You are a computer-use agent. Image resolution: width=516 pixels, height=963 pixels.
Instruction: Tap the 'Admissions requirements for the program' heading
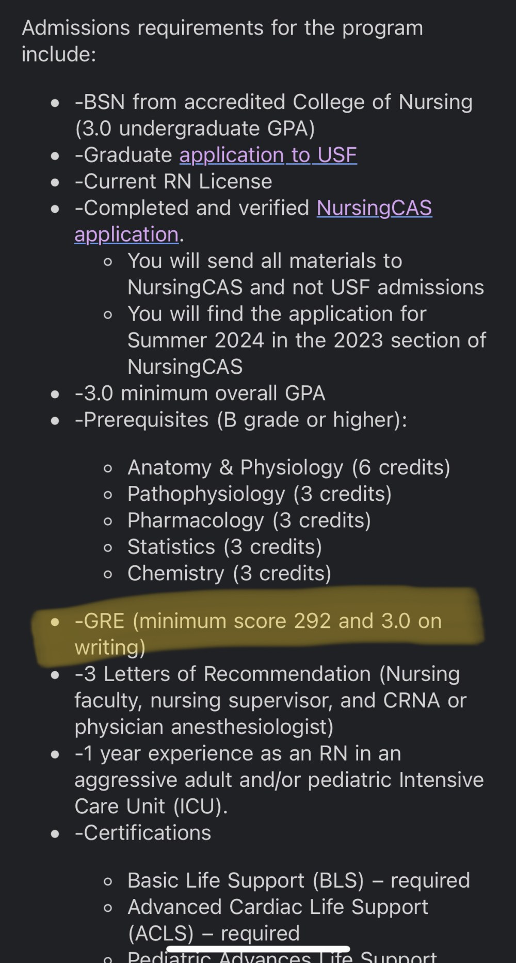222,41
